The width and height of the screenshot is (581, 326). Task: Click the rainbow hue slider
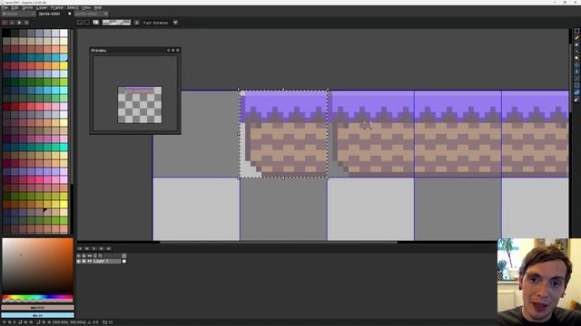[37, 297]
